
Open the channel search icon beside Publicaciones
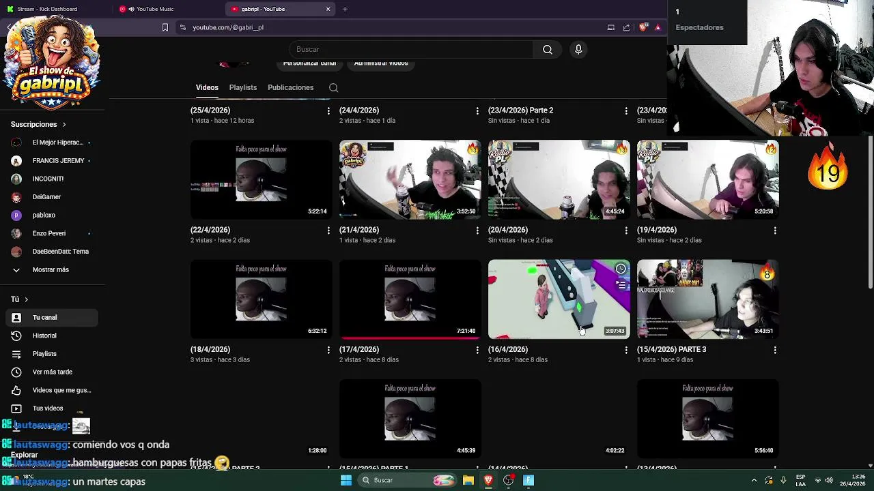click(333, 87)
